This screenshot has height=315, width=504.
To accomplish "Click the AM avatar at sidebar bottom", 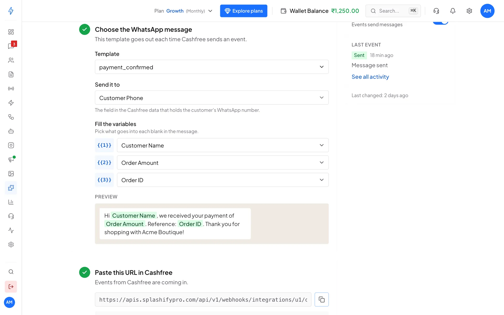I will [9, 302].
